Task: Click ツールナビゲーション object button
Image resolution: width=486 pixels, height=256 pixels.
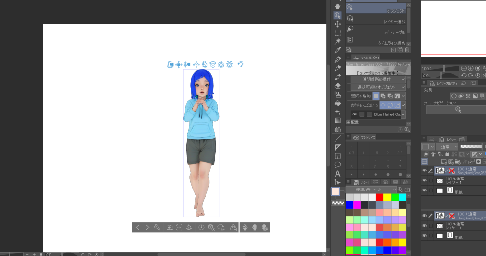Action: [458, 110]
